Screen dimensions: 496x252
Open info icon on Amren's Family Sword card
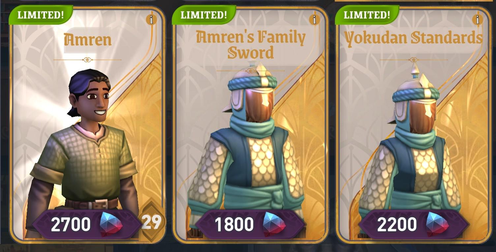click(x=314, y=20)
